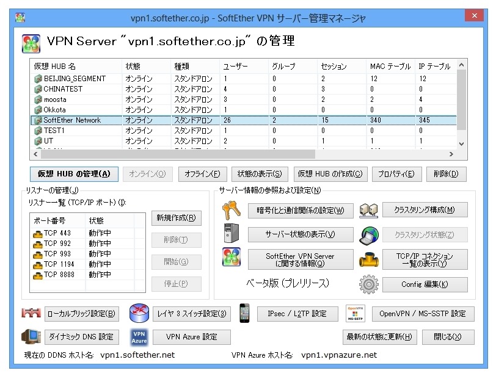The height and width of the screenshot is (376, 496).
Task: Click the TCP 992 listener icon
Action: click(x=38, y=244)
